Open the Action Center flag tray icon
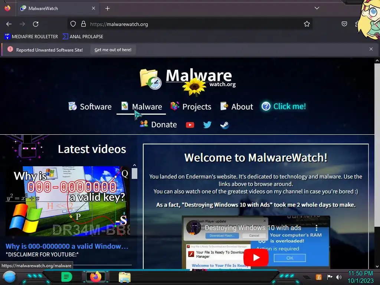Screen dimensions: 380x285 330,277
